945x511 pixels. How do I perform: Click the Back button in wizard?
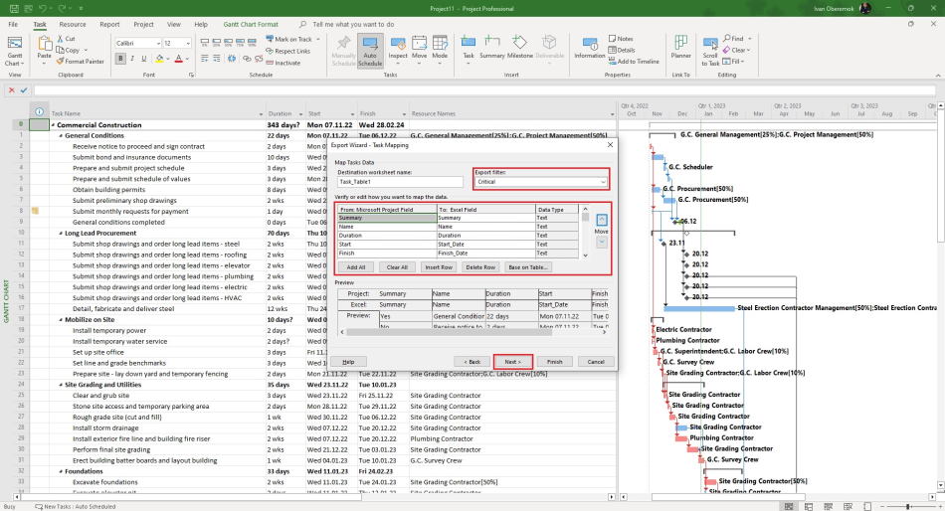click(472, 362)
